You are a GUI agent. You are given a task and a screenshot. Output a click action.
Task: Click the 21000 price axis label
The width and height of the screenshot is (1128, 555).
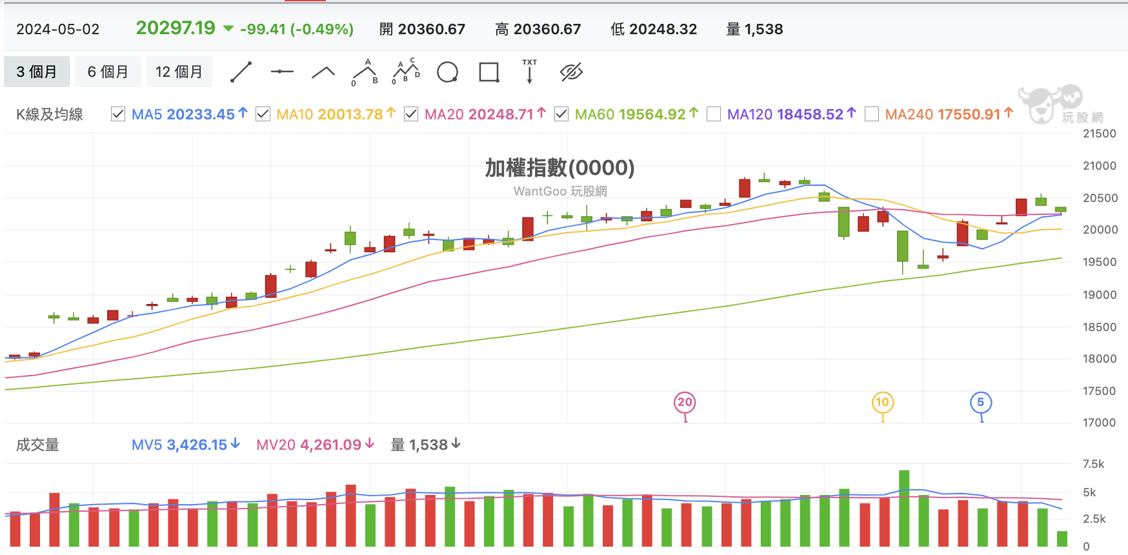pyautogui.click(x=1100, y=166)
